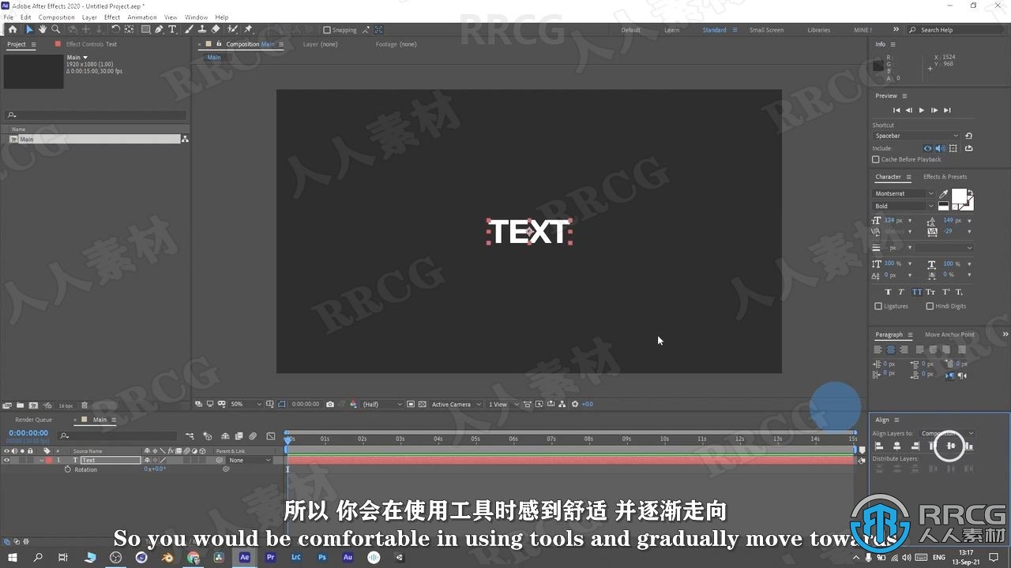Open the 1 View layout dropdown

[503, 404]
